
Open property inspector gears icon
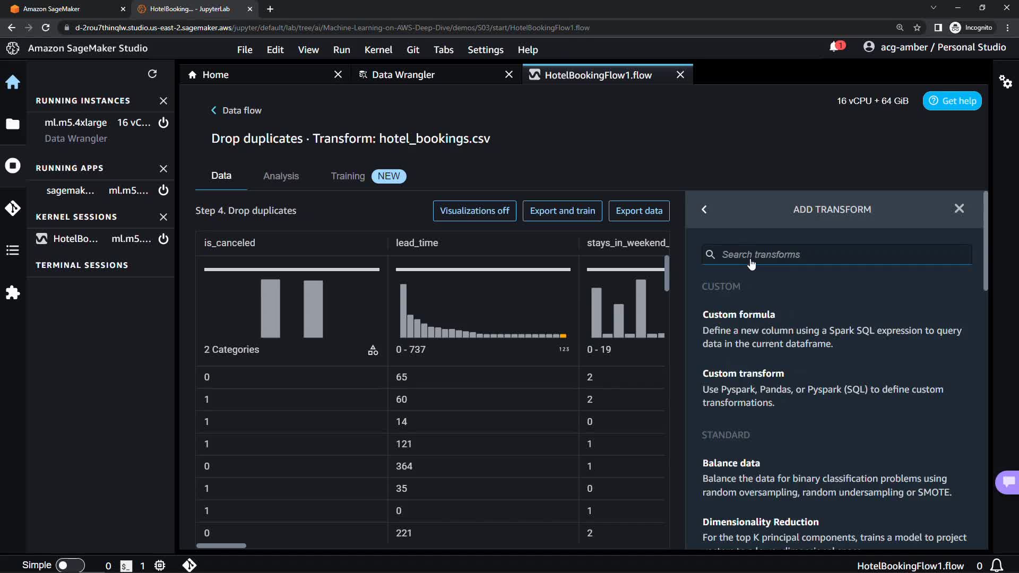click(x=1005, y=82)
